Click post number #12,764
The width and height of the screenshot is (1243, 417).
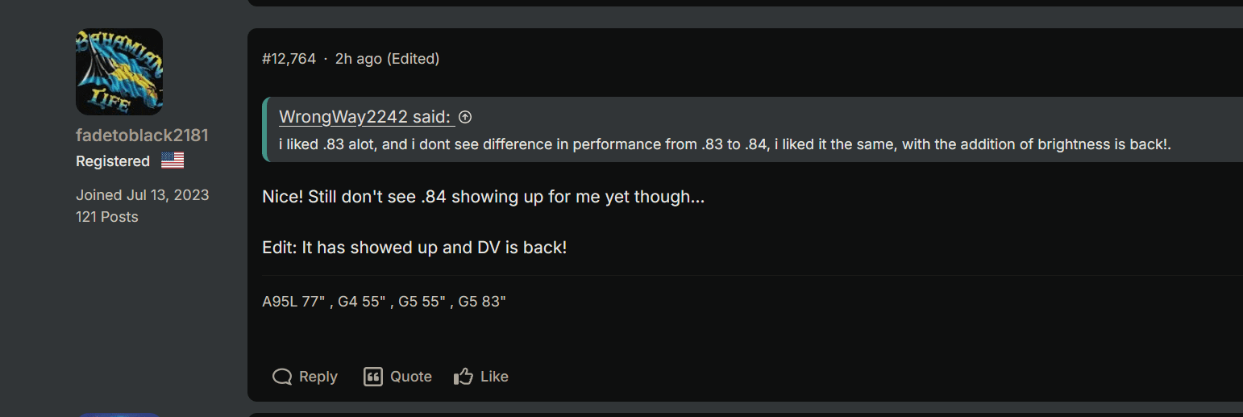click(289, 59)
